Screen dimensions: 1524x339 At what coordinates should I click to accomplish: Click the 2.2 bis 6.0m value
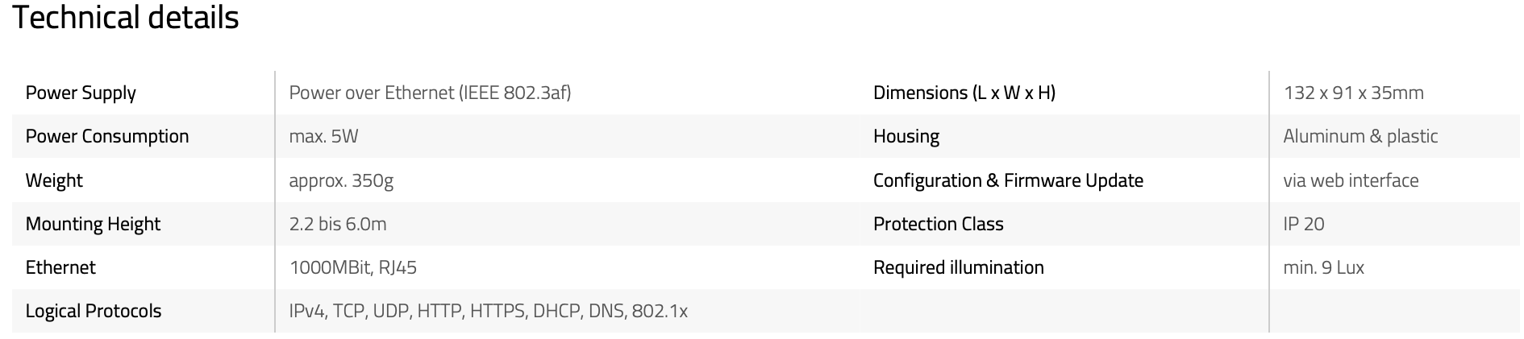pos(338,224)
